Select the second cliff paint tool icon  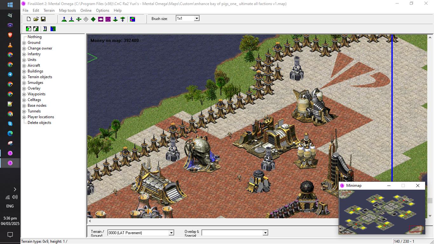click(36, 29)
